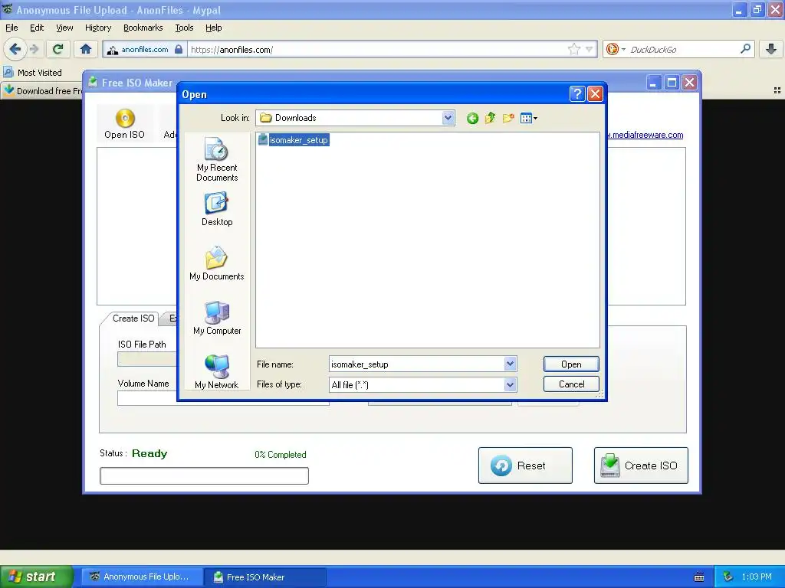Click the browser Forward arrow in Mypal
Viewport: 785px width, 588px height.
pyautogui.click(x=34, y=49)
